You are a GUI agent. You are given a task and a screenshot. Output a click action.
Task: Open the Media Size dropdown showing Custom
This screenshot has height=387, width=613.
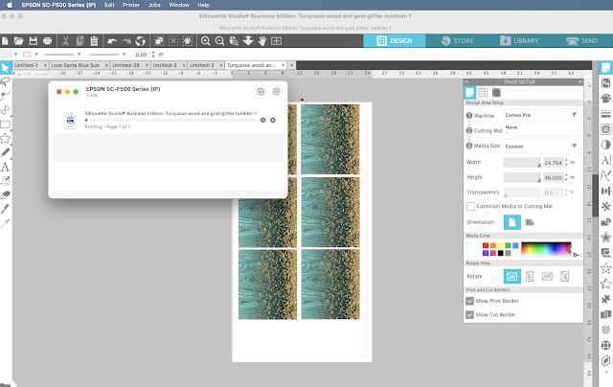tap(541, 146)
